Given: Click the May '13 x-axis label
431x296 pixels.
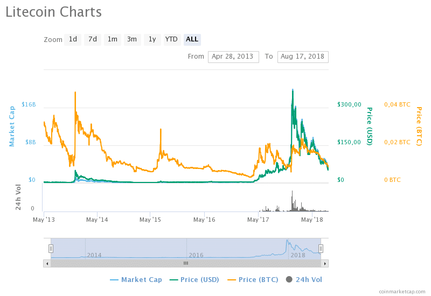Looking at the screenshot, I should [x=44, y=220].
